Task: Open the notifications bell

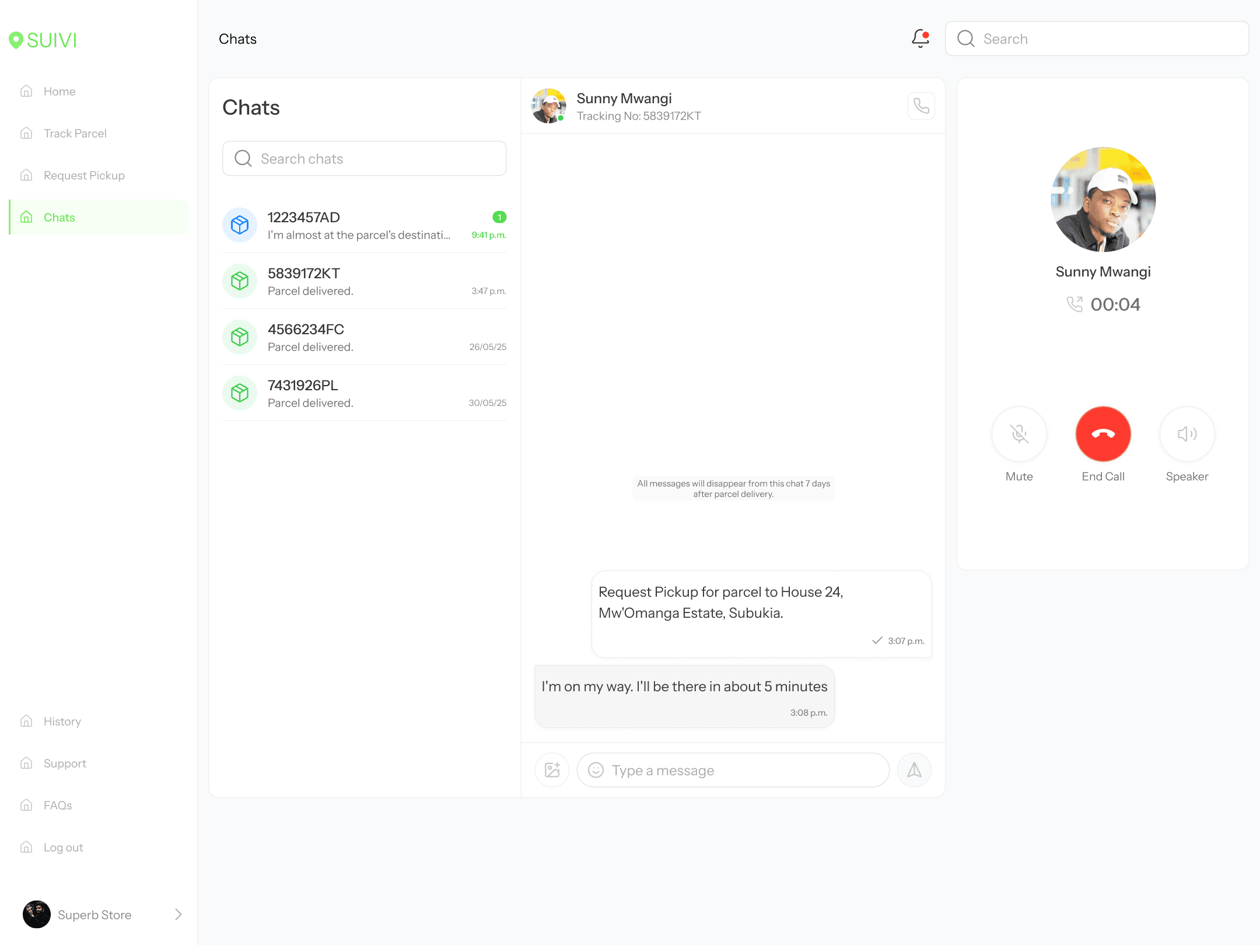Action: (x=920, y=38)
